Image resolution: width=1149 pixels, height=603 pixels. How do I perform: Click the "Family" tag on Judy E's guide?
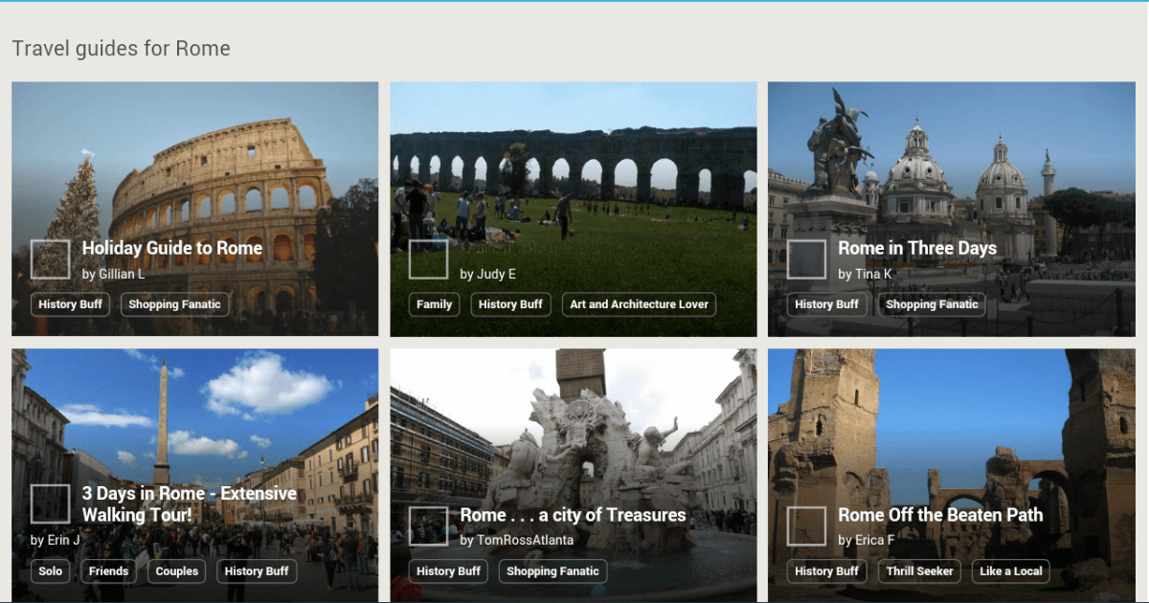434,303
